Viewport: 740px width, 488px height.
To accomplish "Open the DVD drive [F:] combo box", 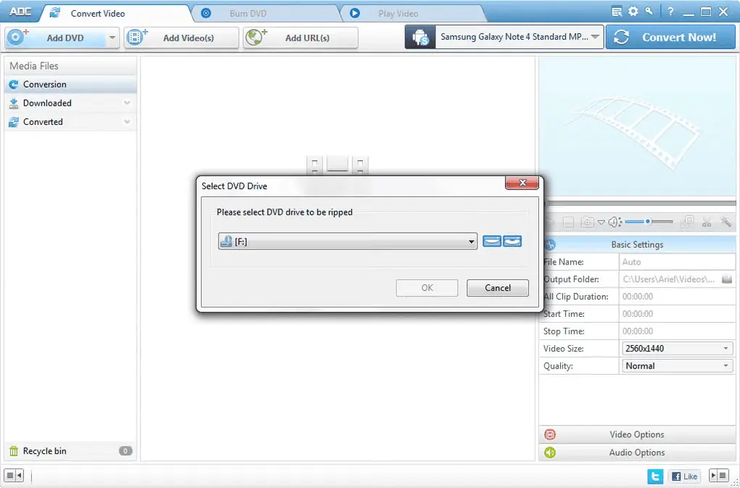I will click(348, 241).
